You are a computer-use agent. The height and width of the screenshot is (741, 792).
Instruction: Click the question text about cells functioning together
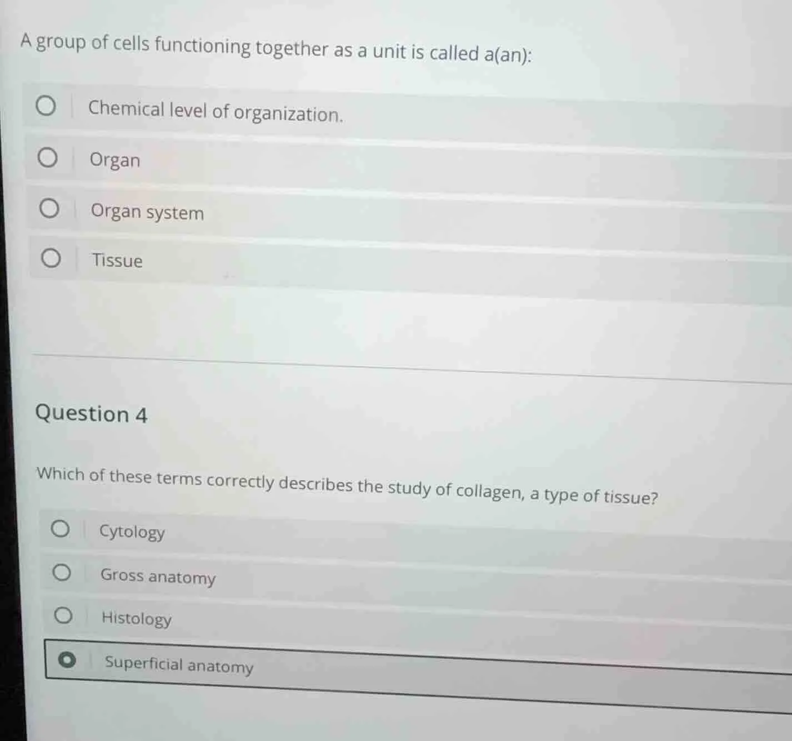pos(275,49)
